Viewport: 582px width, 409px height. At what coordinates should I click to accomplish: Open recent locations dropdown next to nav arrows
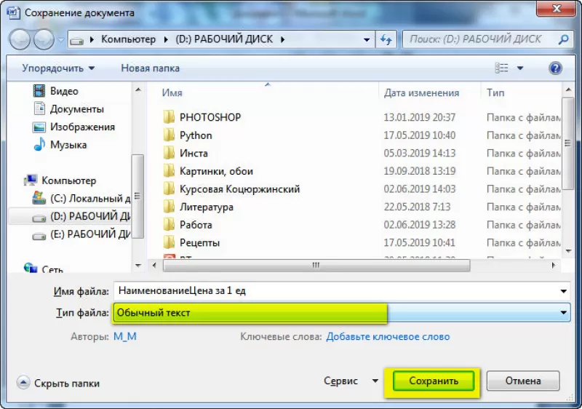[60, 40]
